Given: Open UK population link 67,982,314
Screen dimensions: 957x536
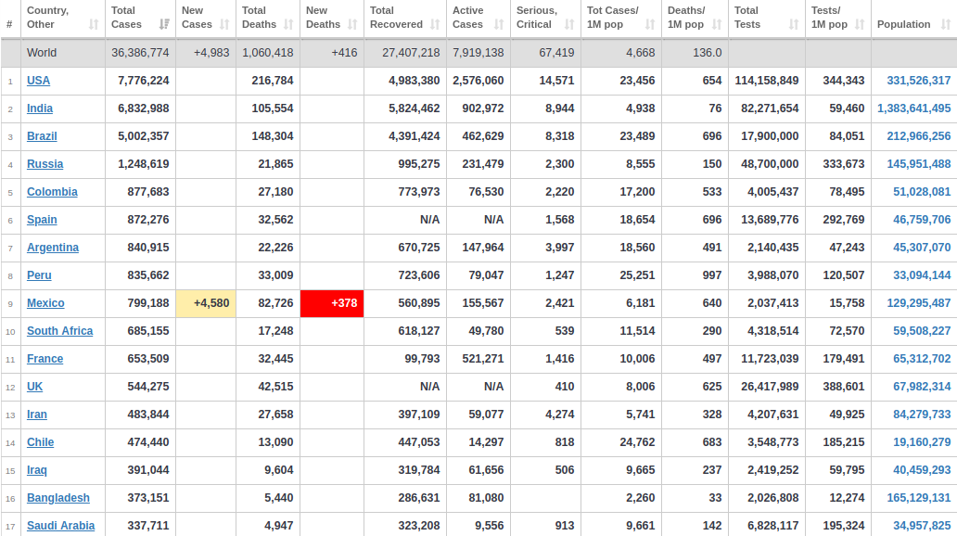Looking at the screenshot, I should [x=922, y=387].
